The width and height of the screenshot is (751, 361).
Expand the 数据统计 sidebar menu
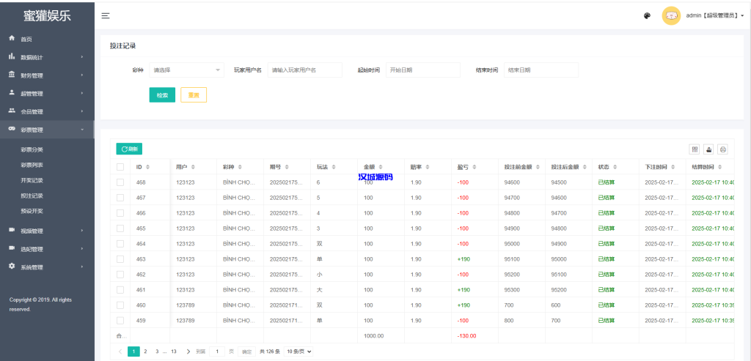(x=47, y=57)
